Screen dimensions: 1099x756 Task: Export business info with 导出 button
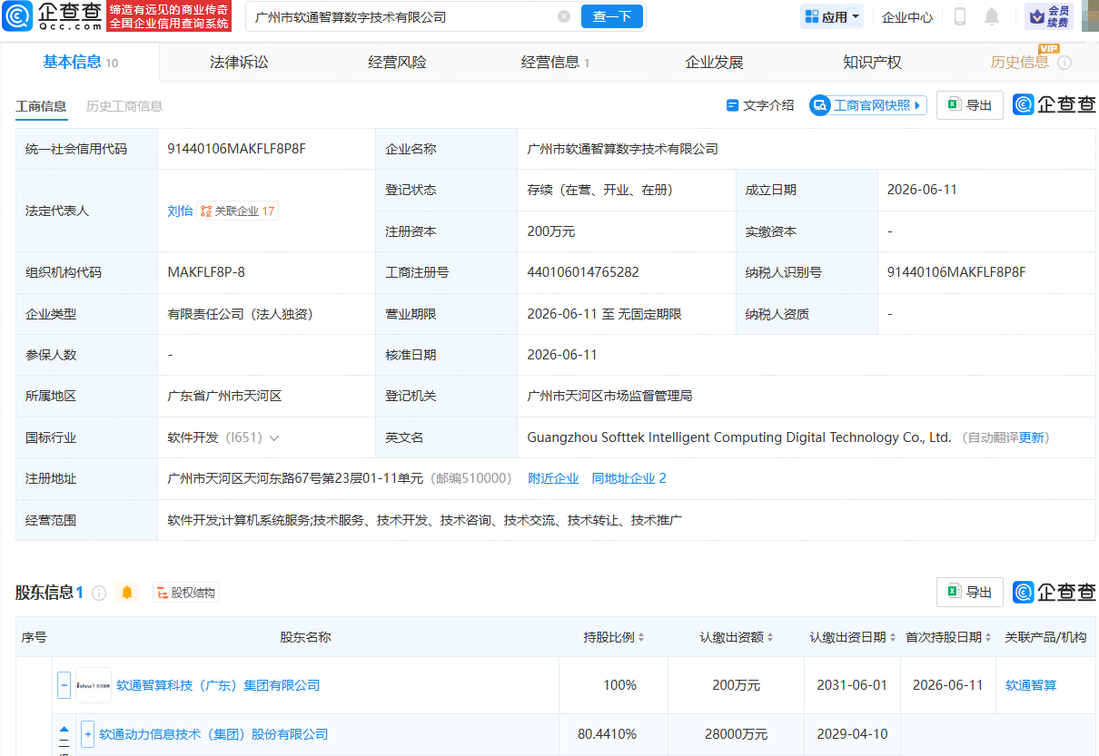click(970, 105)
